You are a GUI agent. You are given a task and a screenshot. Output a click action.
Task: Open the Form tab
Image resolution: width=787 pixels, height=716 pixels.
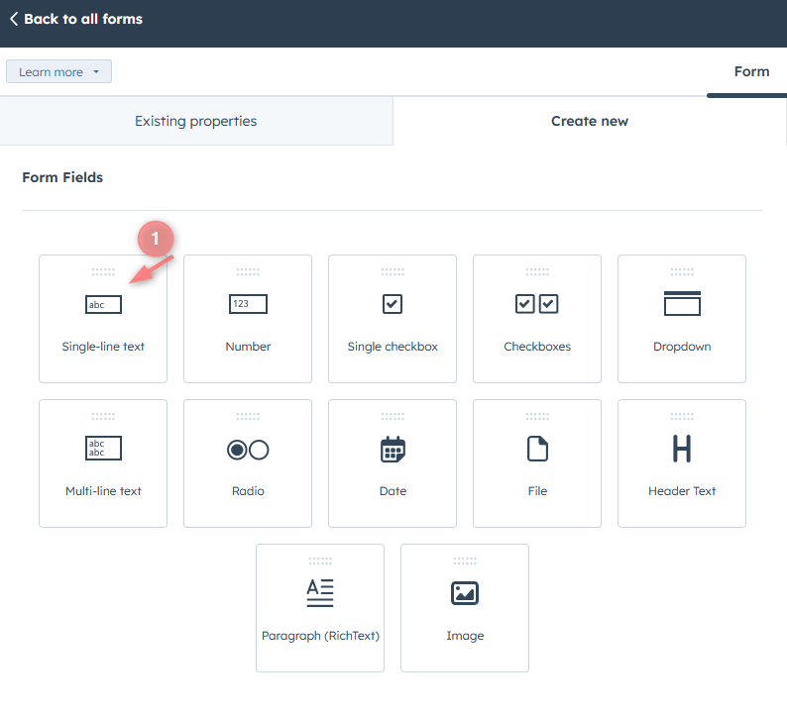[x=751, y=71]
